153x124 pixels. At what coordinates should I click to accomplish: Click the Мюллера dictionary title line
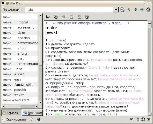pyautogui.click(x=88, y=23)
